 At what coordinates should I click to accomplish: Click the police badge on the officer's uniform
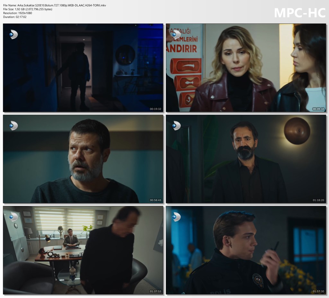pos(257,280)
